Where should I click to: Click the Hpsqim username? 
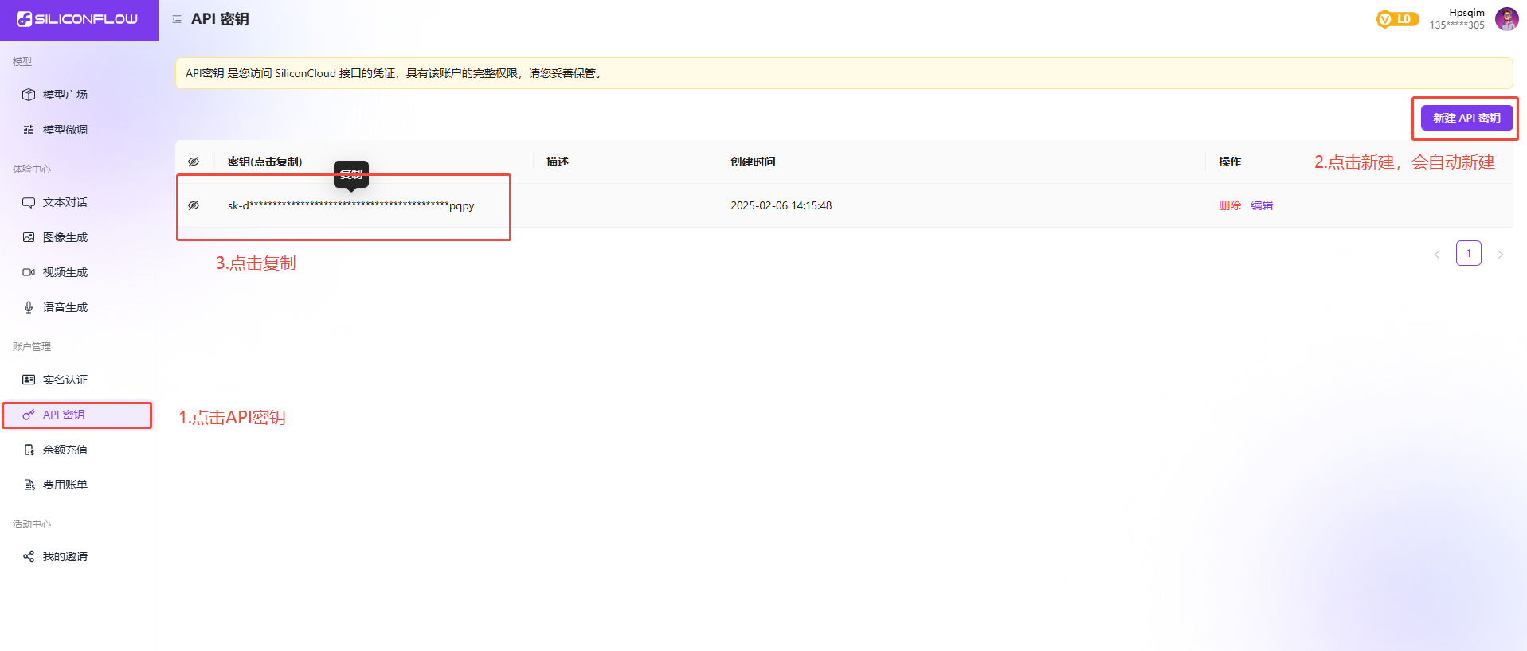click(1466, 13)
